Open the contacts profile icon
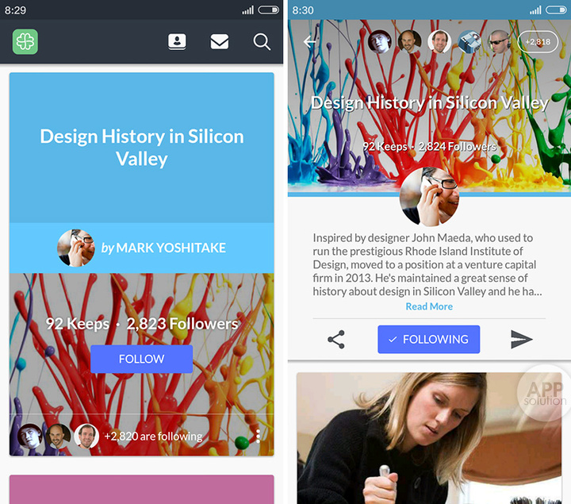 click(177, 41)
